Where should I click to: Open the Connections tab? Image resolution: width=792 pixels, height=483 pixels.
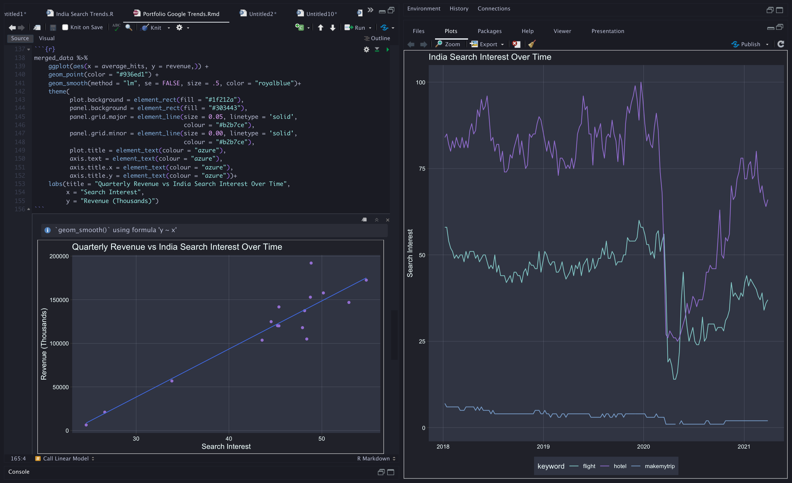pyautogui.click(x=494, y=9)
